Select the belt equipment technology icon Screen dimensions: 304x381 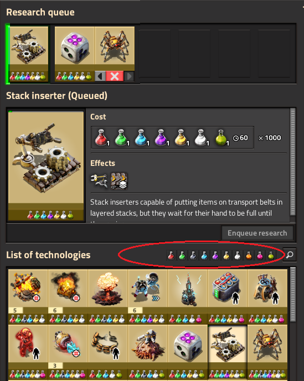[107, 352]
